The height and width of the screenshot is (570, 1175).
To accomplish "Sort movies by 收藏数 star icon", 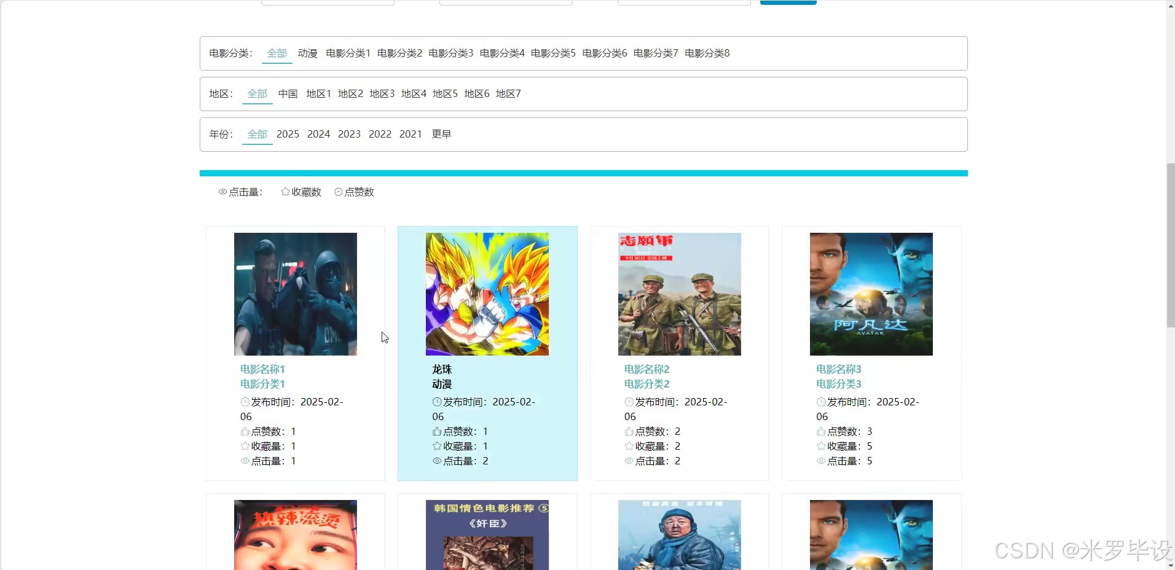I will (x=285, y=192).
